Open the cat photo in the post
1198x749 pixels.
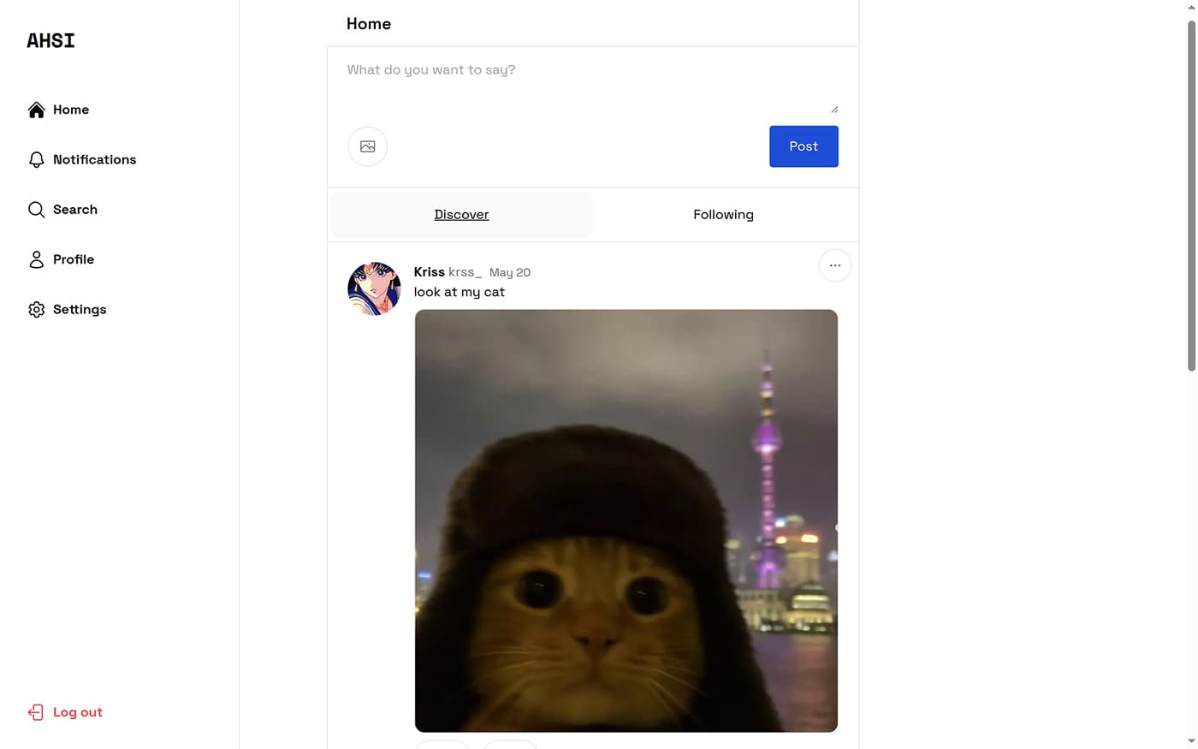tap(626, 520)
